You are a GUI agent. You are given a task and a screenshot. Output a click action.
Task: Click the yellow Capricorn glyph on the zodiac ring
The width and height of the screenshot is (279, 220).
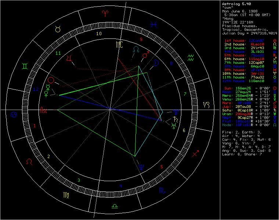pyautogui.click(x=206, y=105)
